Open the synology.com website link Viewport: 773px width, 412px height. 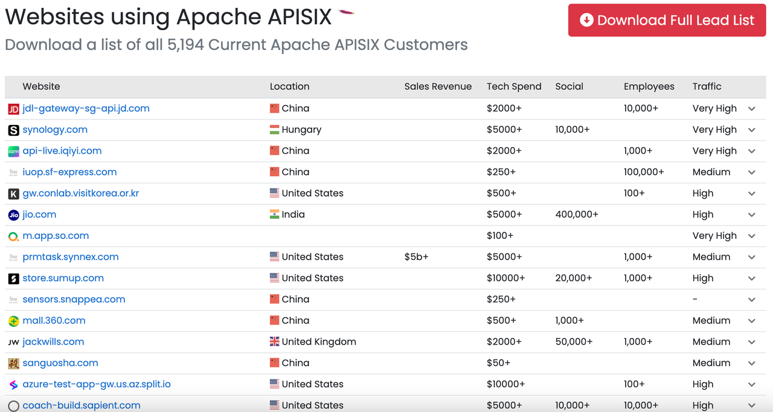55,130
